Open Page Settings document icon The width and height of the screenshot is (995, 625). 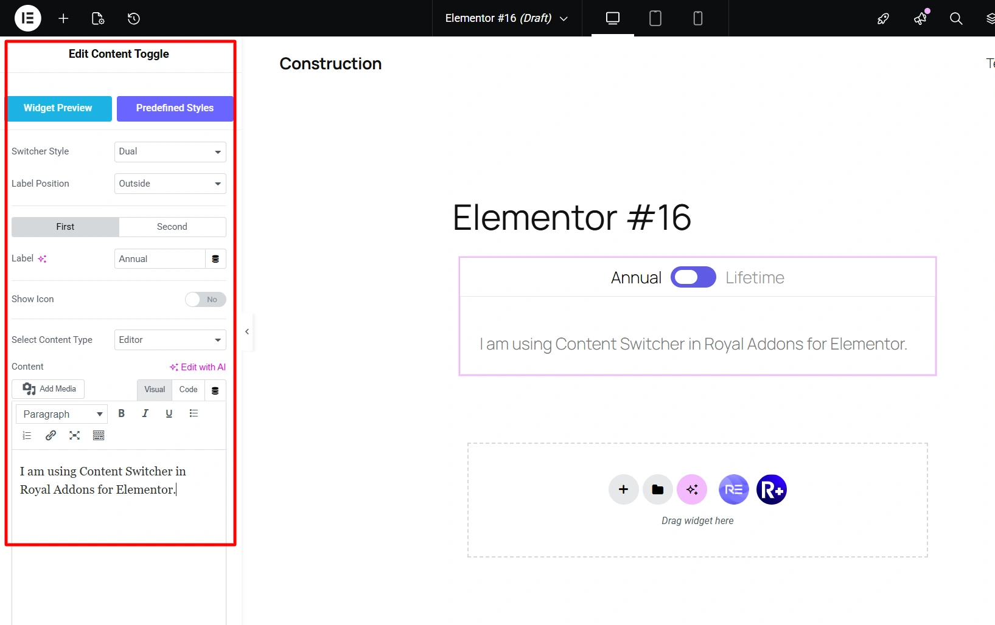(x=98, y=18)
